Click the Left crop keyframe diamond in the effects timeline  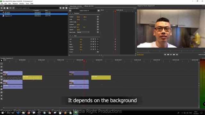(115, 39)
